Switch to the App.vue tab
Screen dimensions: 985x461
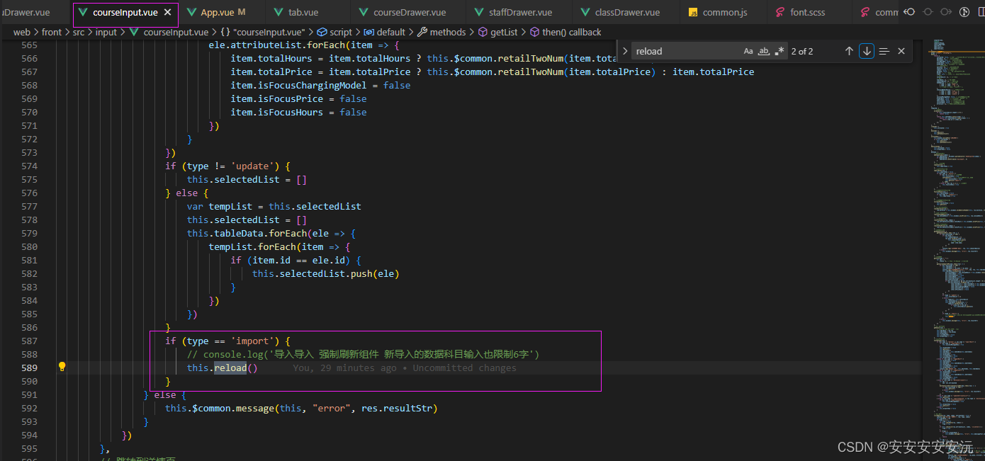(223, 12)
